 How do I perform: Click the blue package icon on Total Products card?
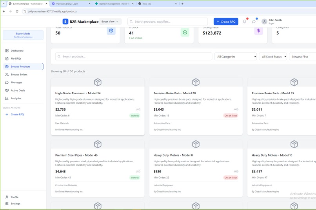[111, 31]
